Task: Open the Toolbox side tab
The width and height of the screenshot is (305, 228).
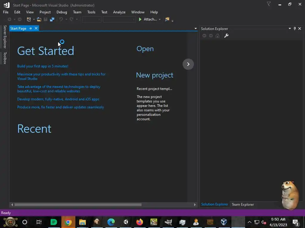Action: pyautogui.click(x=5, y=58)
